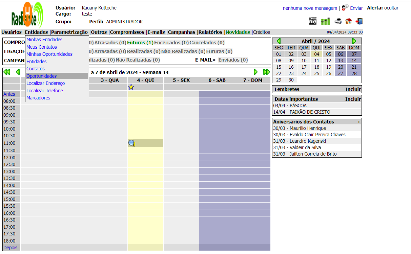Open the Futuros (1) appointments filter
This screenshot has height=254, width=411.
coord(140,43)
